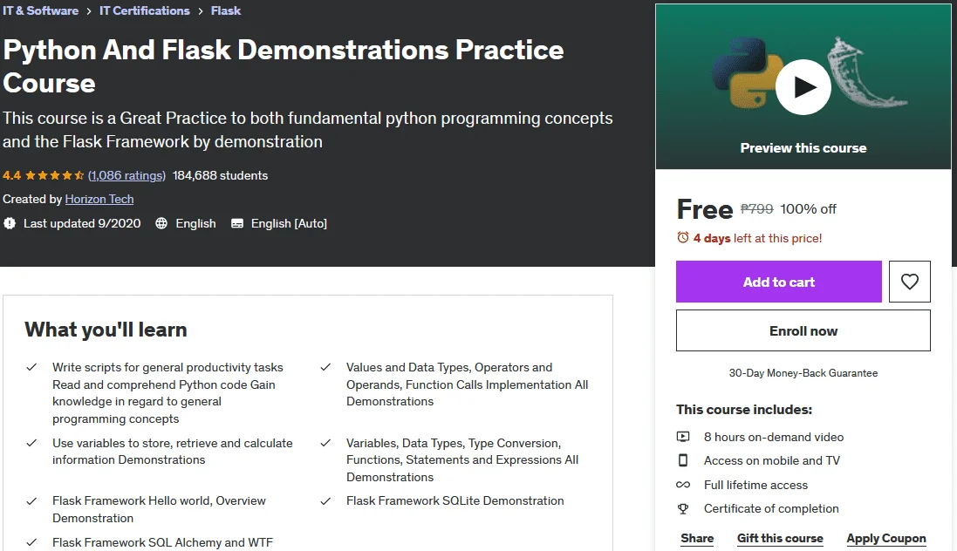
Task: Share this course
Action: coord(697,538)
